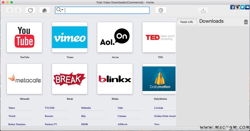Reload the current page

pyautogui.click(x=30, y=10)
